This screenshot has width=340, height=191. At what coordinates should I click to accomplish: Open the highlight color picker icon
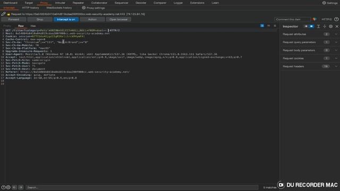pos(314,19)
